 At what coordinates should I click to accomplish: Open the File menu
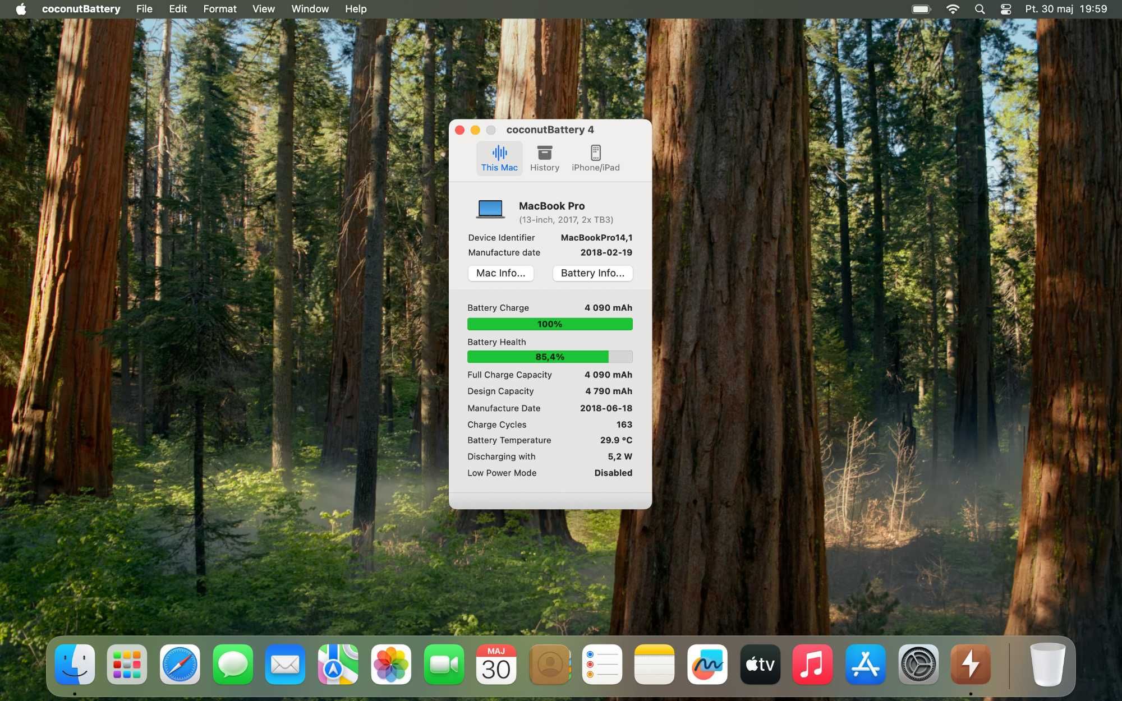click(x=144, y=9)
